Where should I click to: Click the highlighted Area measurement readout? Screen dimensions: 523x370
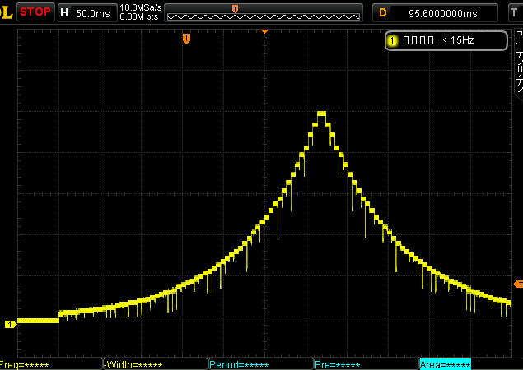pyautogui.click(x=445, y=364)
